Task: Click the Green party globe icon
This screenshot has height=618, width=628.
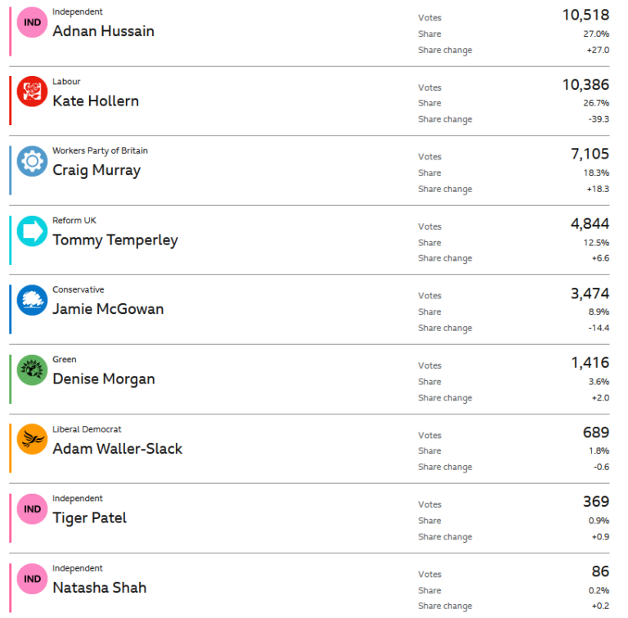Action: tap(32, 370)
